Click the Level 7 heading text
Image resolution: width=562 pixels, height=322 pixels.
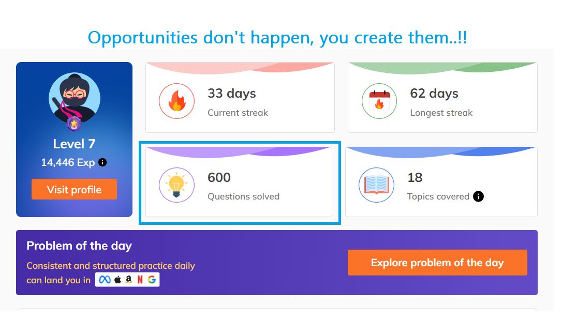[x=74, y=144]
